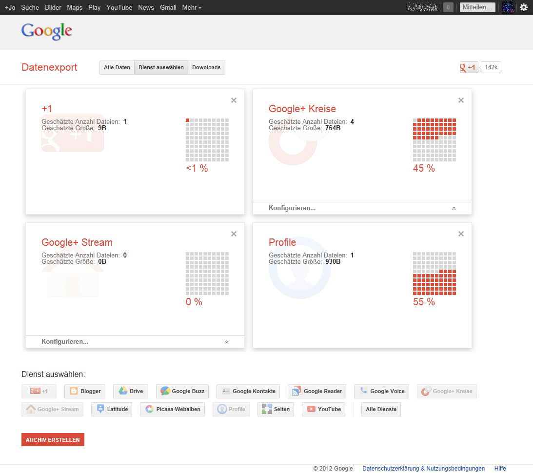Click the Archiv erstellen button
Viewport: 533px width, 473px height.
point(53,440)
